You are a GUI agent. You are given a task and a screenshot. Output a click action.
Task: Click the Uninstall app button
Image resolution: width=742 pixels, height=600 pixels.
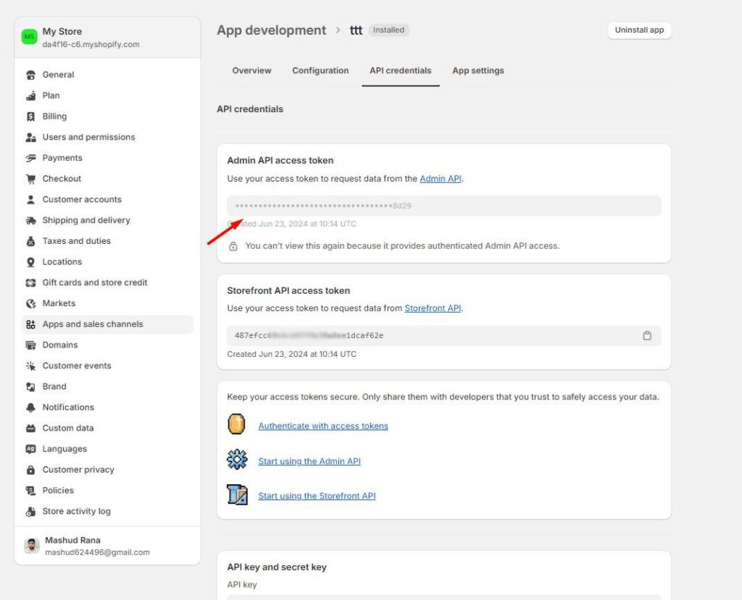point(639,30)
